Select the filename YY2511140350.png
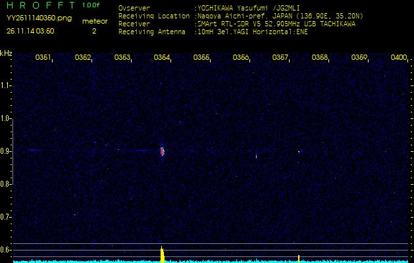This screenshot has width=414, height=263. click(39, 18)
